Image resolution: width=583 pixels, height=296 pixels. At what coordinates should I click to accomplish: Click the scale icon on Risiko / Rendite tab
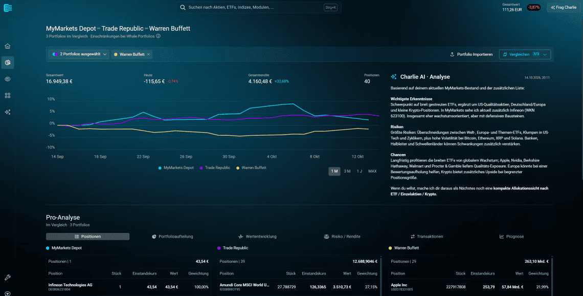click(x=326, y=237)
